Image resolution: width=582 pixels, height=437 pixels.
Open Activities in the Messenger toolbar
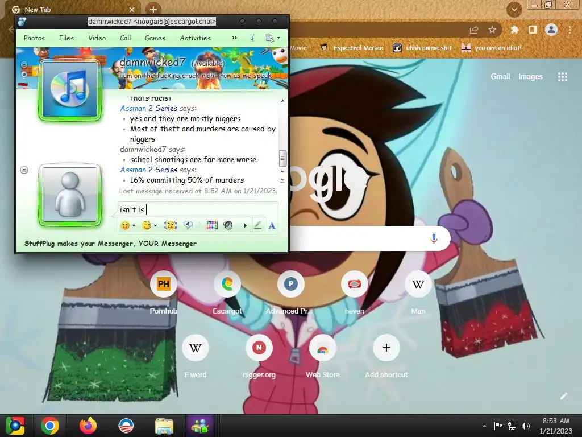196,38
